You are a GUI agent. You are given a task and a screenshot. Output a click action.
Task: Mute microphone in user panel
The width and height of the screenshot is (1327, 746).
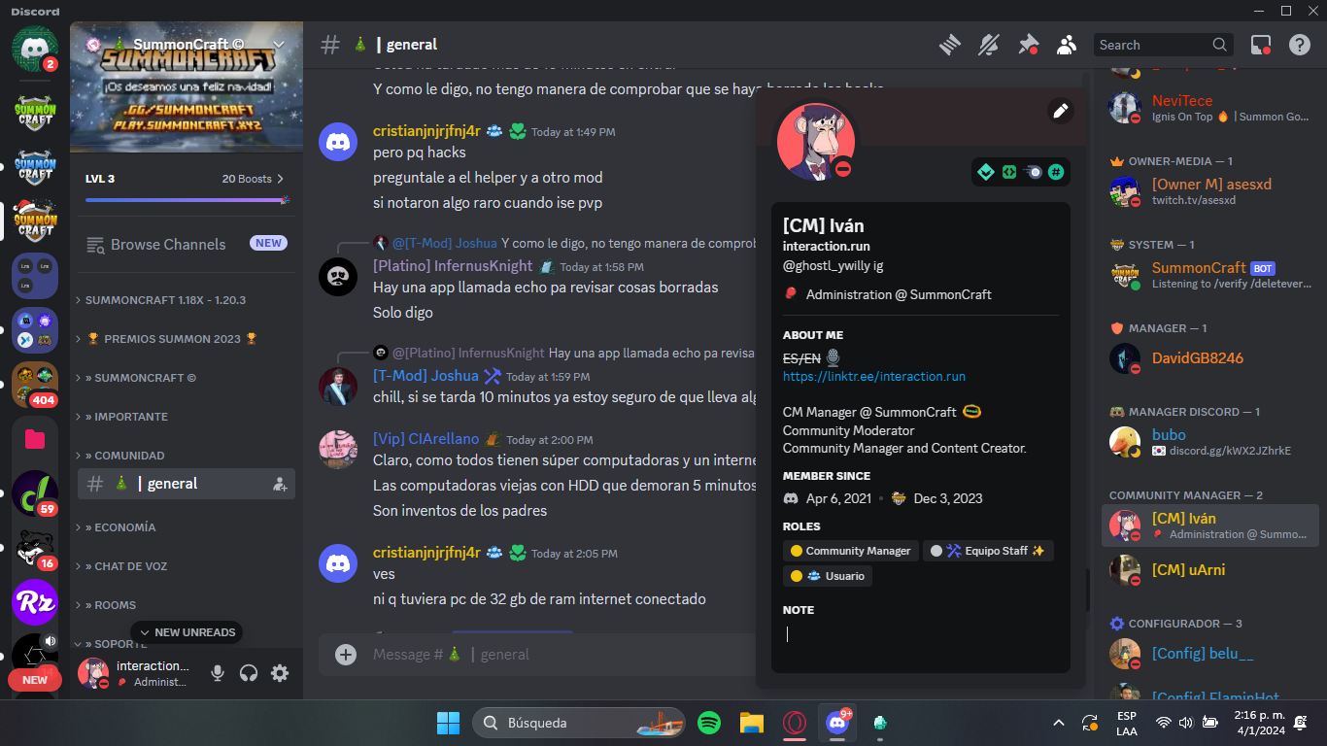click(x=218, y=673)
